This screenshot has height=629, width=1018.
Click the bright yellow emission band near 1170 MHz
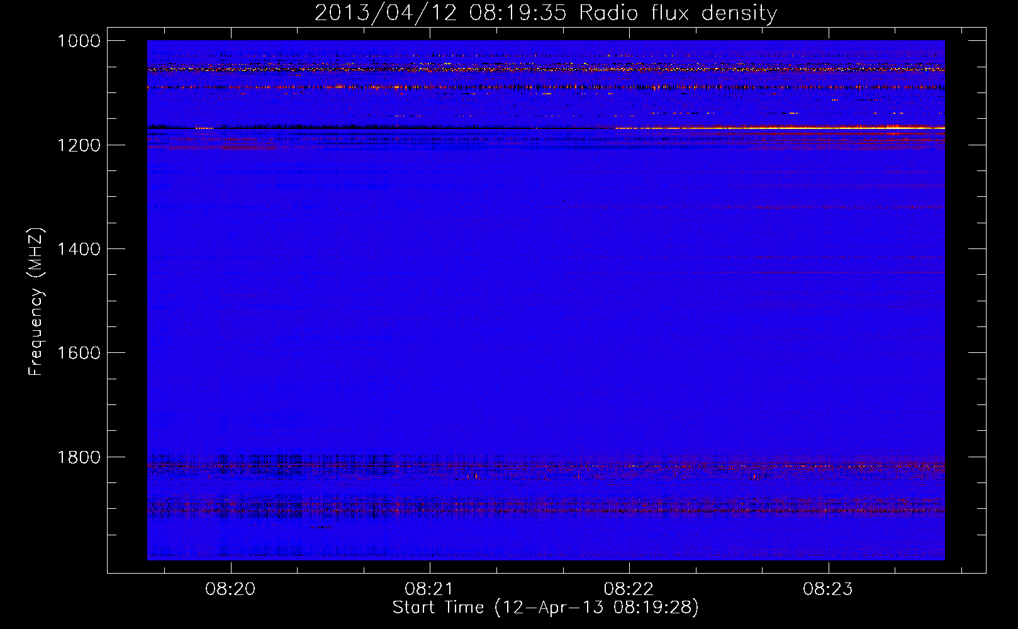780,128
